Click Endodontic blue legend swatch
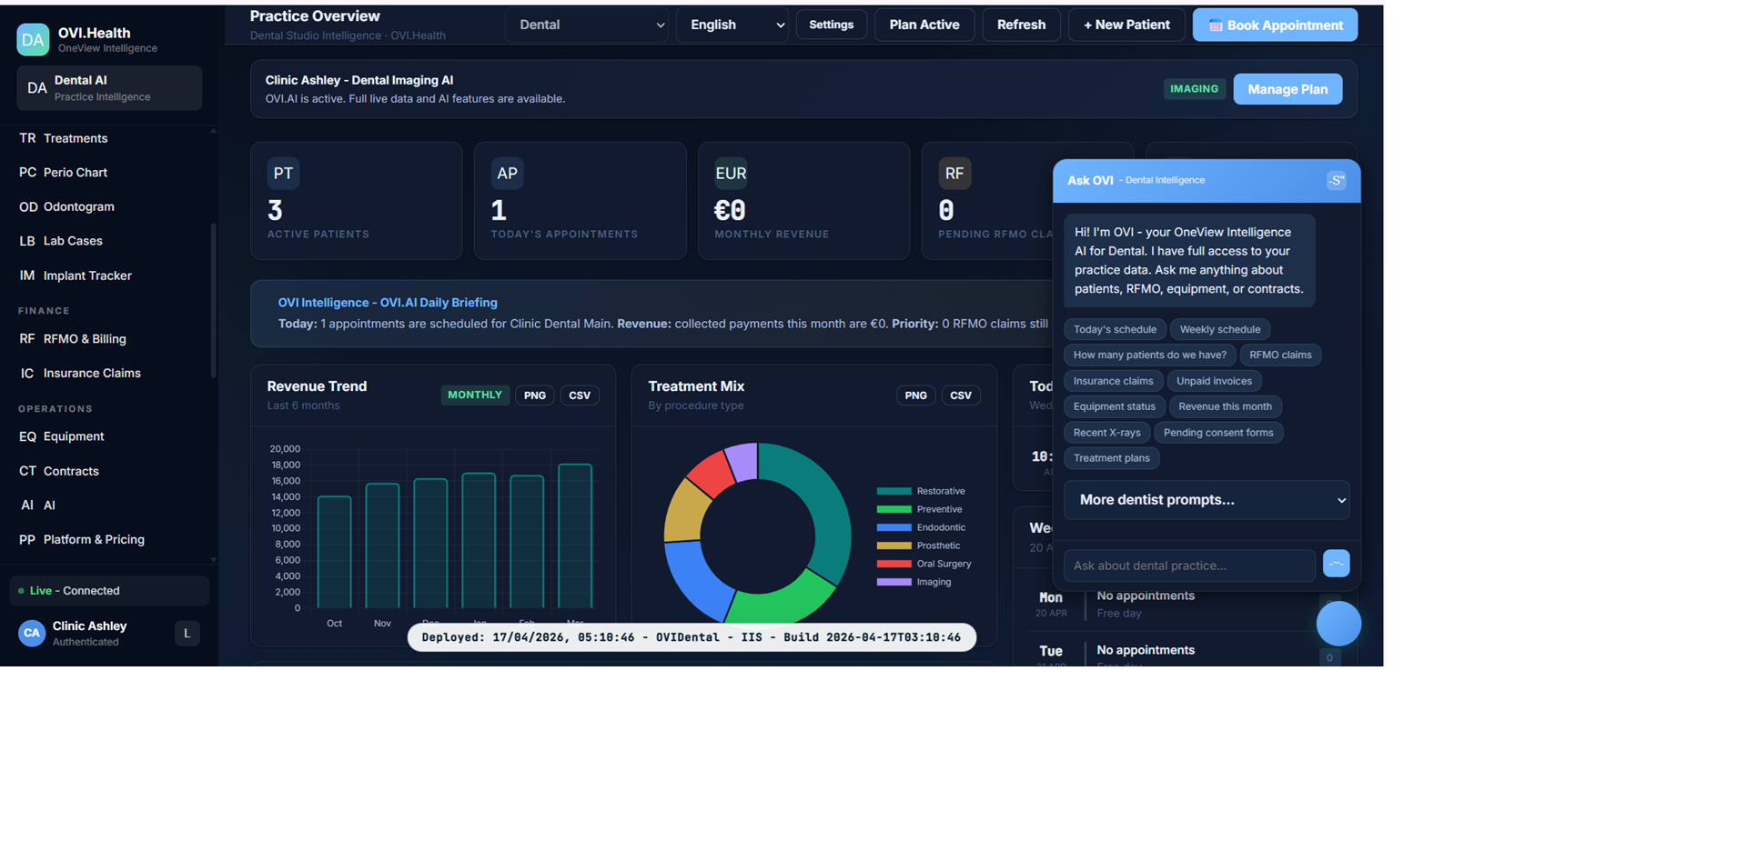 894,527
